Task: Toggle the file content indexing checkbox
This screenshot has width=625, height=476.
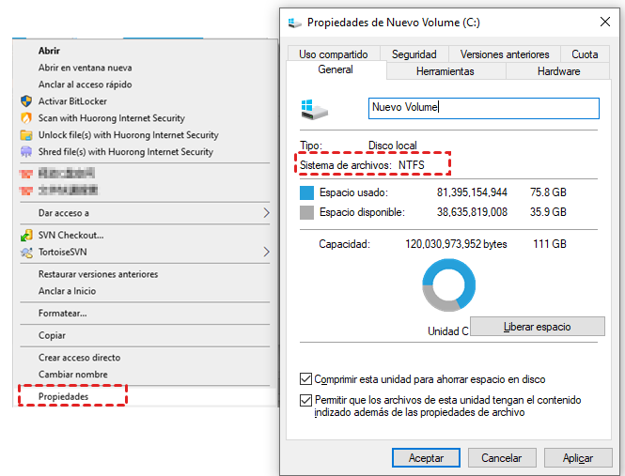Action: (x=305, y=400)
